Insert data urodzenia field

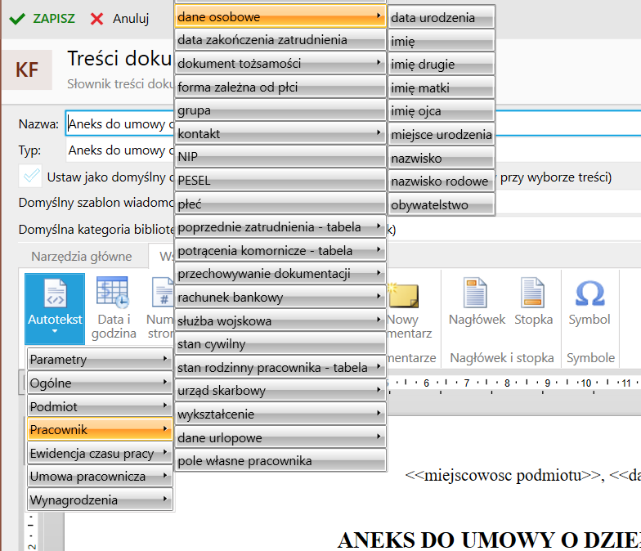[442, 18]
